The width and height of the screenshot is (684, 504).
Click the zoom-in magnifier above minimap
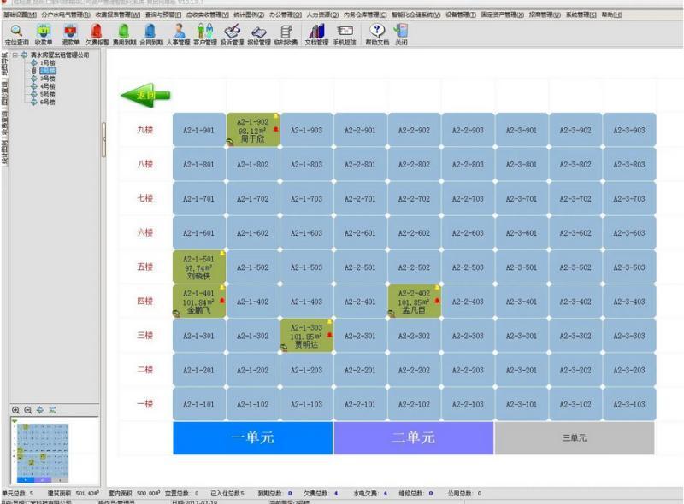tap(15, 410)
